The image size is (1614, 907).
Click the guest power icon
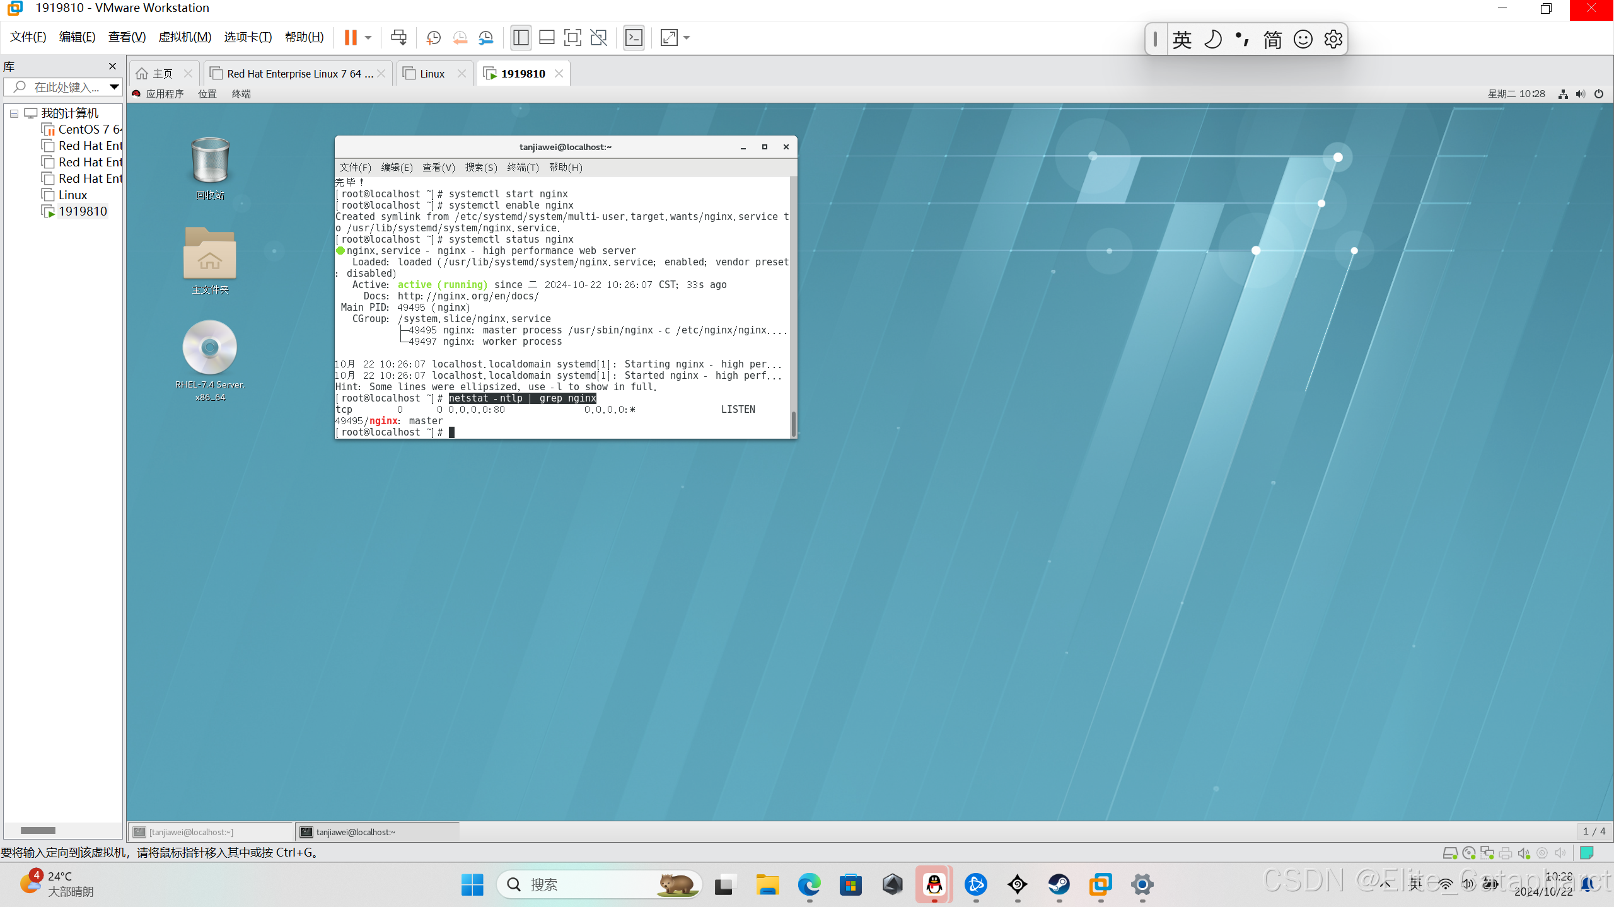[1599, 94]
